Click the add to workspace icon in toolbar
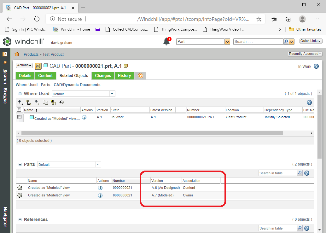 coord(54,102)
